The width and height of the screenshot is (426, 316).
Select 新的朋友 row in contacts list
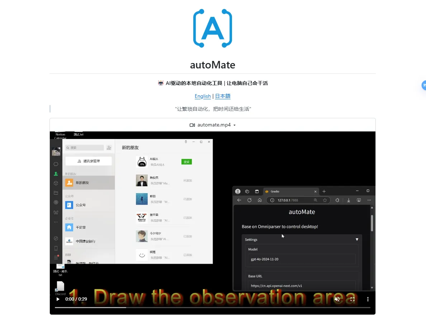pyautogui.click(x=89, y=183)
